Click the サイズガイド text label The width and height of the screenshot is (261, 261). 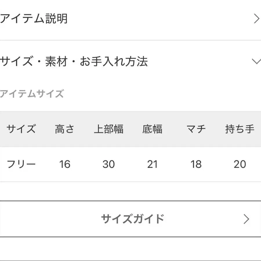pyautogui.click(x=133, y=219)
